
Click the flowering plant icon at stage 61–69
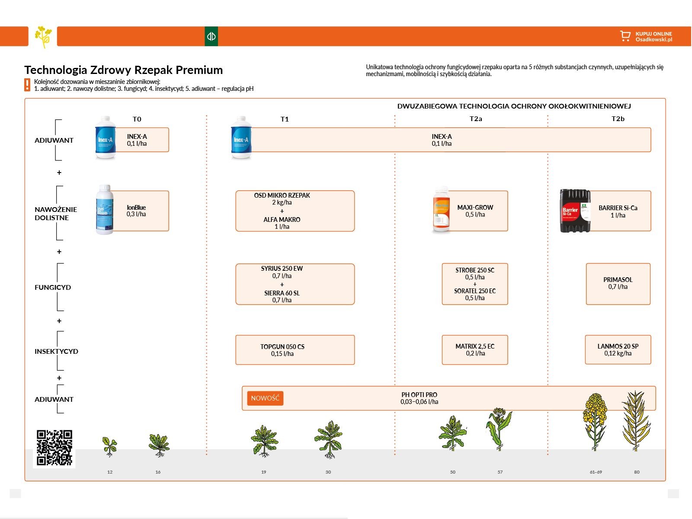(596, 422)
